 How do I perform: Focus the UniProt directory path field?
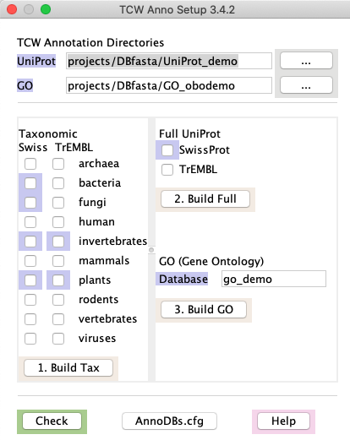(x=169, y=61)
